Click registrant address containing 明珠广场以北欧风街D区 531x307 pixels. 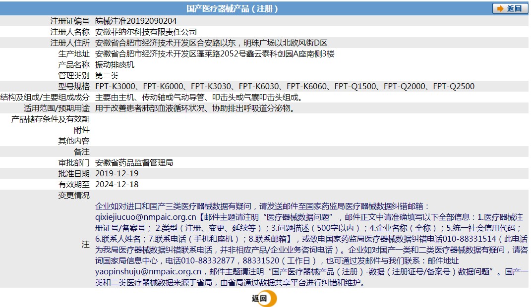pos(211,43)
